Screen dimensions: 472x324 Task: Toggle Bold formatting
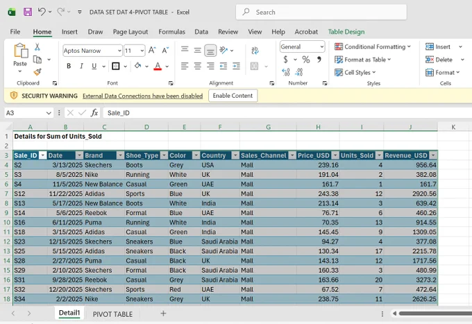click(x=69, y=66)
